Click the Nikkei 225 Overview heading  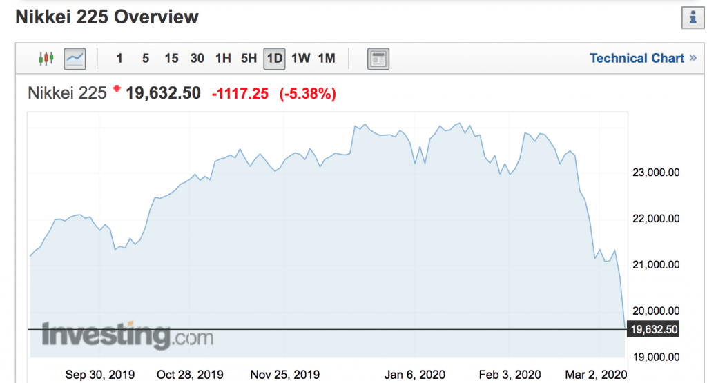(x=107, y=17)
